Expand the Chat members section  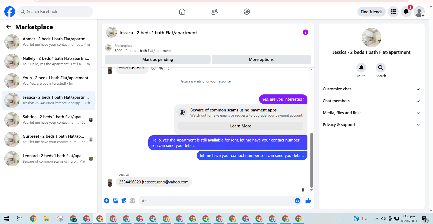[x=372, y=101]
